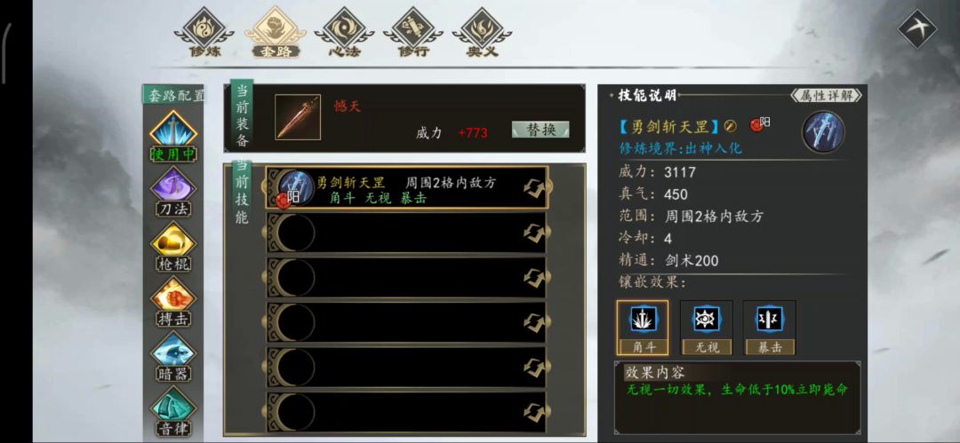Open the 修行 tab icon
The image size is (960, 443).
pos(412,33)
